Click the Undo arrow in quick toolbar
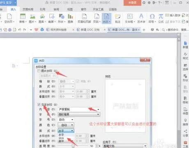Image resolution: width=189 pixels, height=148 pixels. pos(20,30)
